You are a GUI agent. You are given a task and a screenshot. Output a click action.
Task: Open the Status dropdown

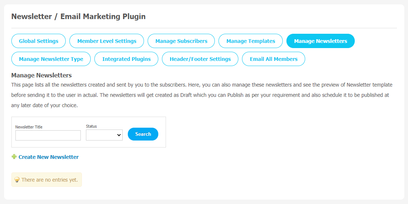[104, 135]
